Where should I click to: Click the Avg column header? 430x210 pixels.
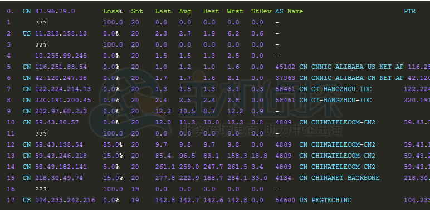(x=185, y=12)
